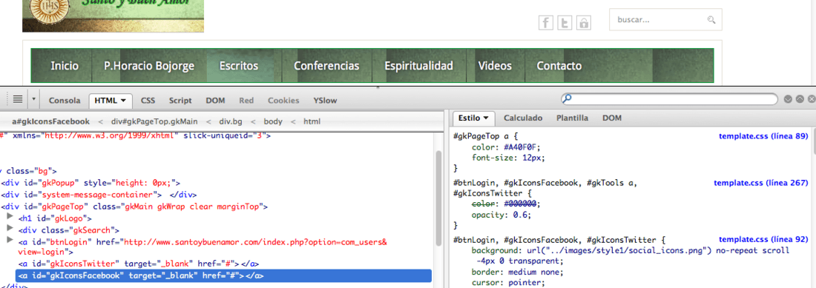Switch to the Red tab
The image size is (816, 288).
pos(246,101)
